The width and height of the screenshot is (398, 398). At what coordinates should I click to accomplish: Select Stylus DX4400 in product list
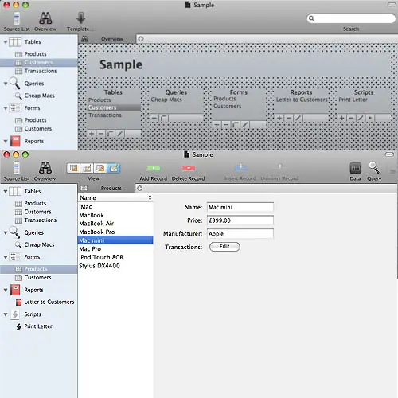[x=115, y=266]
